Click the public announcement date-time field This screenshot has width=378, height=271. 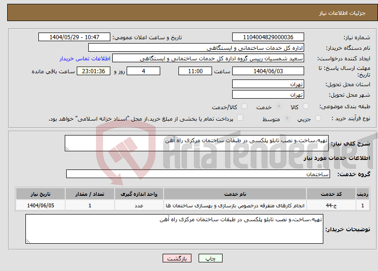coord(74,37)
